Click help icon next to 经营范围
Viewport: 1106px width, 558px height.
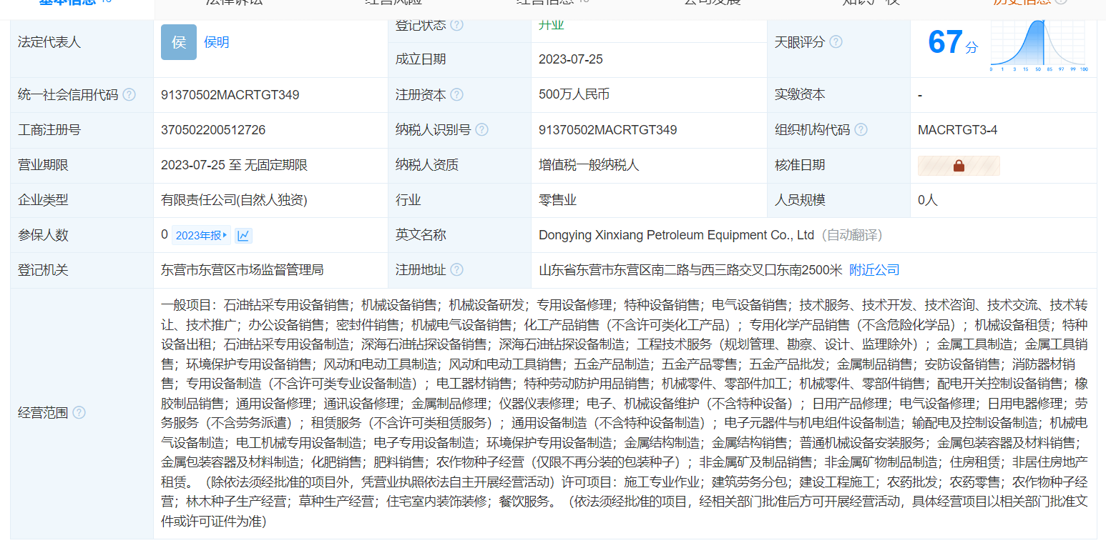tap(79, 412)
